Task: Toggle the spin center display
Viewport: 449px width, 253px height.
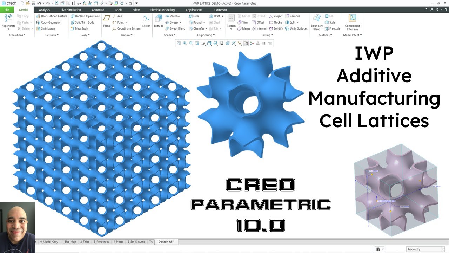Action: [252, 44]
